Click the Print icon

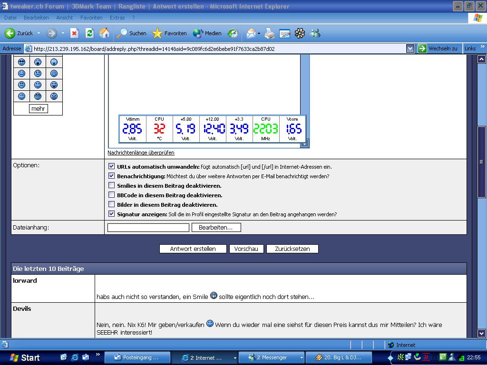270,33
